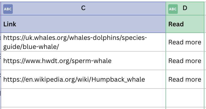
Task: Click the row divider under the blue-whale link
Action: coord(83,51)
